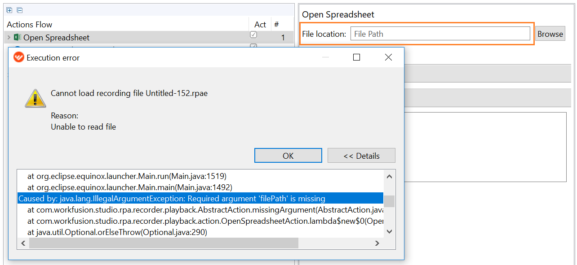Minimize the Execution error dialog

coord(325,57)
